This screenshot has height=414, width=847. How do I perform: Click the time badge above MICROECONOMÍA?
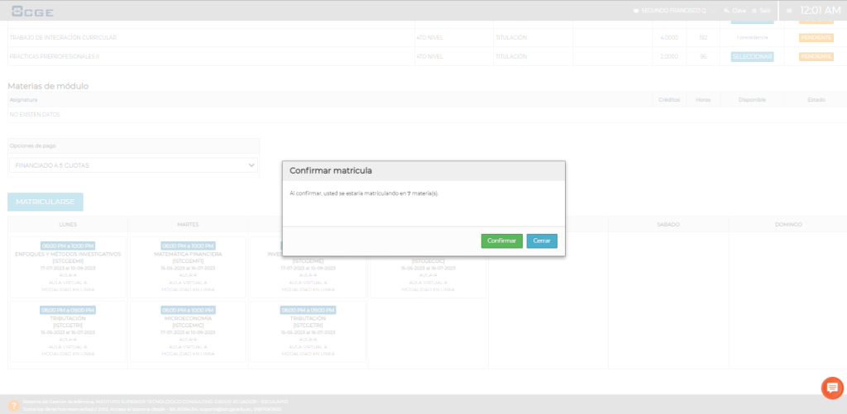pyautogui.click(x=188, y=311)
